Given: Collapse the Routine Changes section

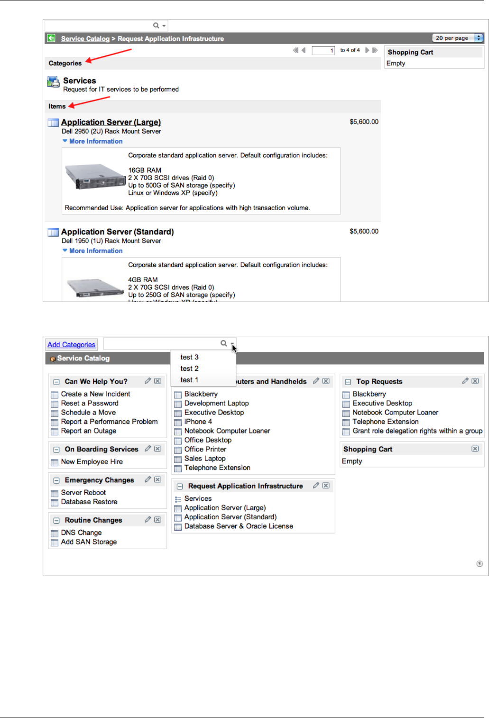Looking at the screenshot, I should 56,521.
